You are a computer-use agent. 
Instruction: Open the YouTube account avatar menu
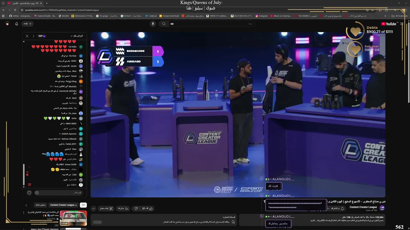coord(7,24)
